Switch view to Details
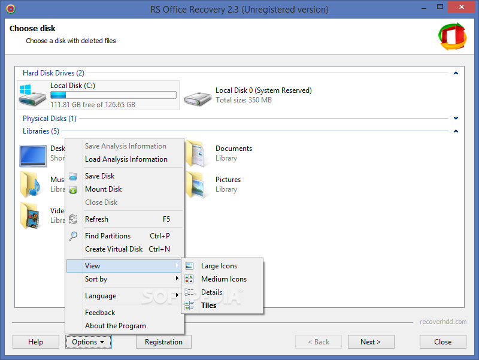The width and height of the screenshot is (479, 360). click(212, 292)
